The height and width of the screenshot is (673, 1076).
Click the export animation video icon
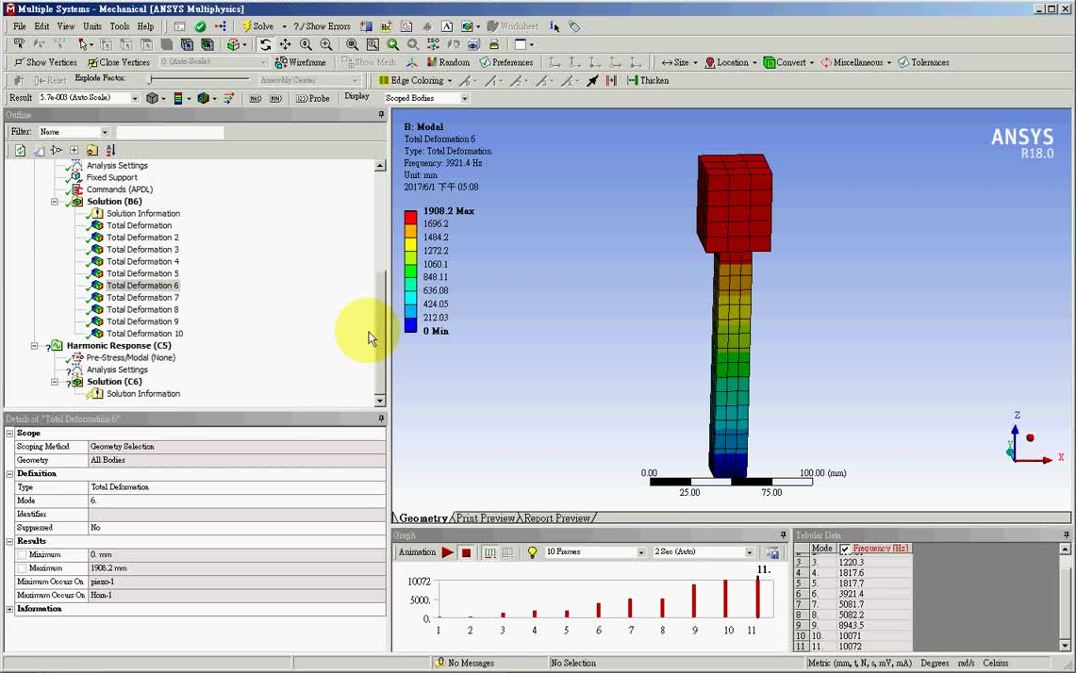(772, 552)
